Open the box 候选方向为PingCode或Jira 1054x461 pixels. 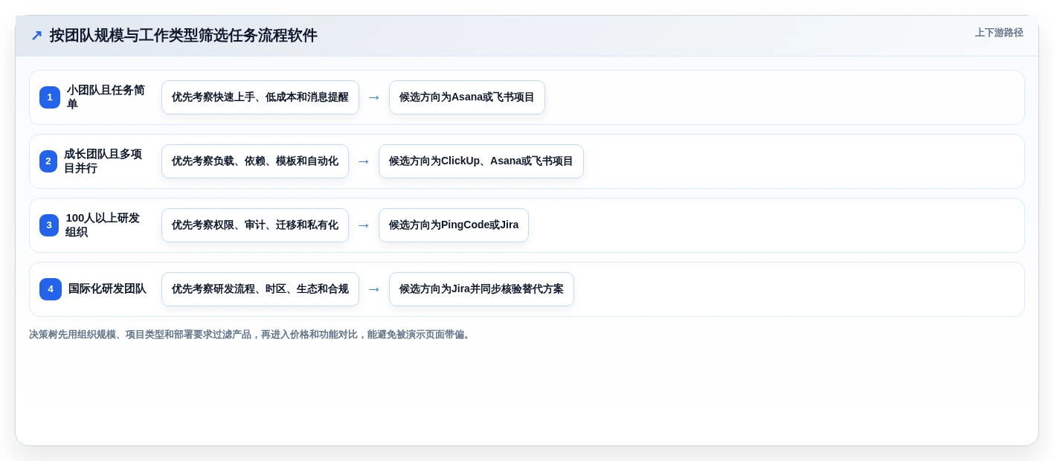coord(454,225)
